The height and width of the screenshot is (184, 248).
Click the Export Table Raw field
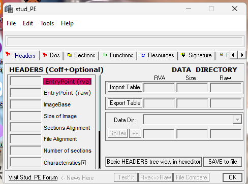(226, 103)
